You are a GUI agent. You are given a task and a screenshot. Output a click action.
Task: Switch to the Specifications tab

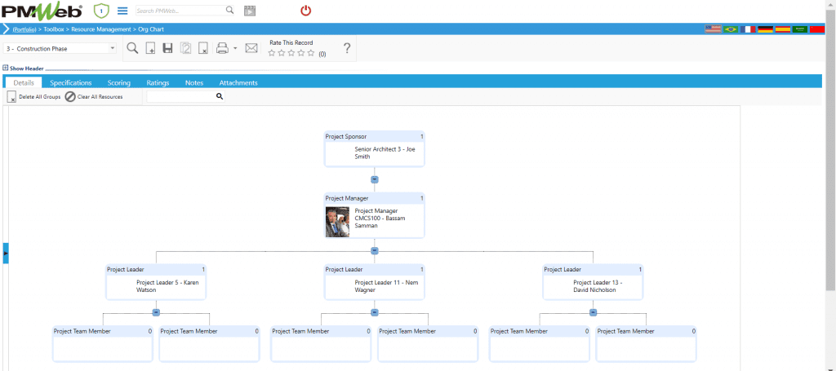pyautogui.click(x=71, y=83)
